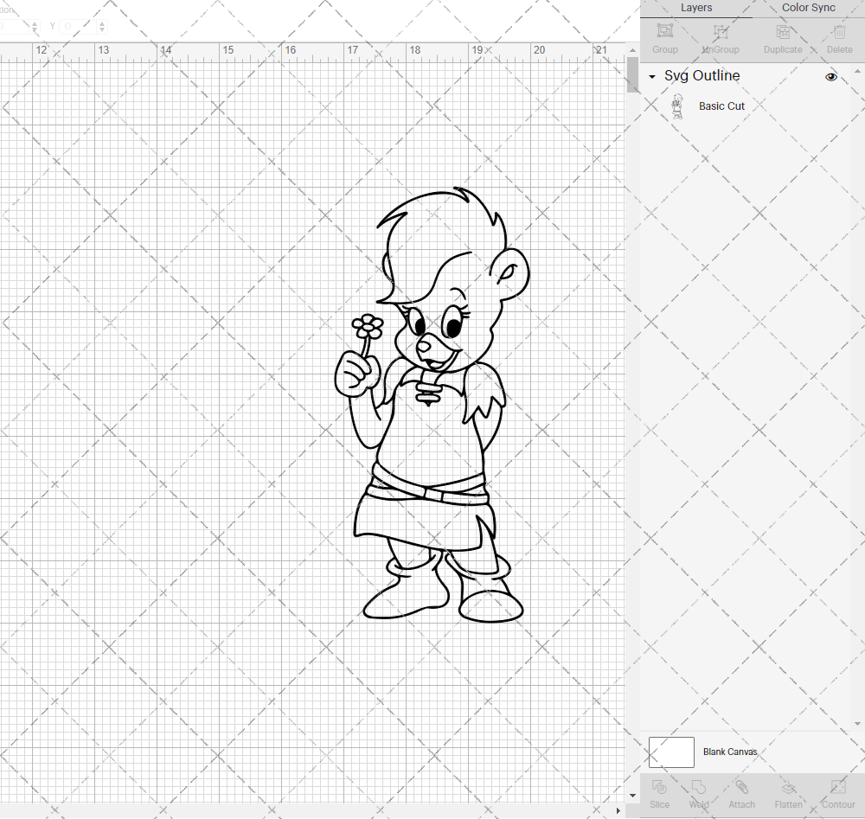Click the canvas vertical scrollbar thumb
This screenshot has height=819, width=865.
point(632,75)
